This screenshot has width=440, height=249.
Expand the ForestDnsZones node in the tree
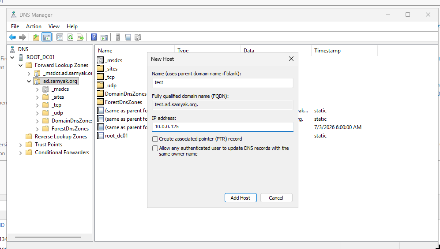pyautogui.click(x=38, y=129)
